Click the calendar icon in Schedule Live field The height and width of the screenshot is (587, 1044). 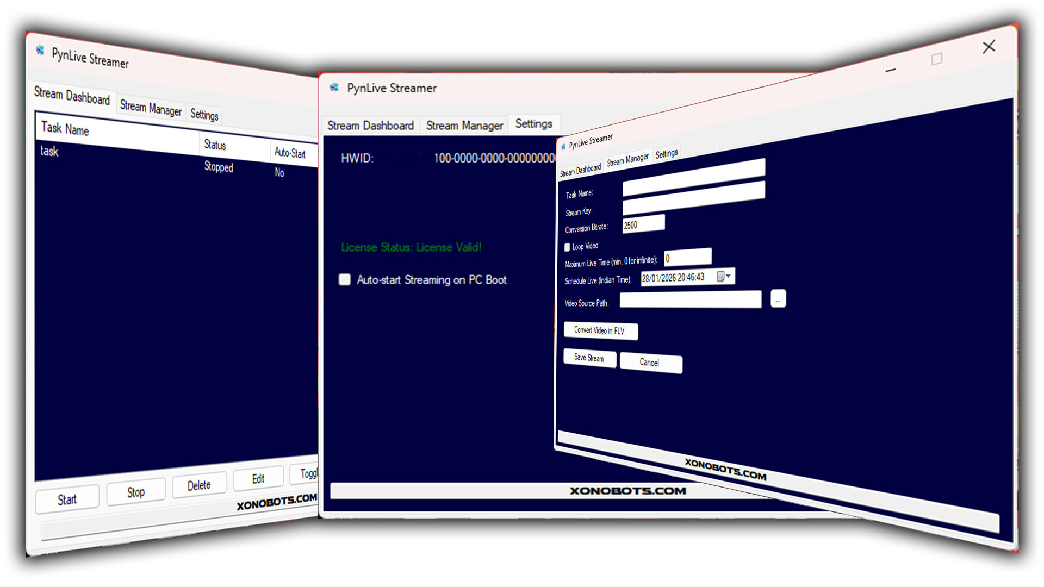click(720, 277)
